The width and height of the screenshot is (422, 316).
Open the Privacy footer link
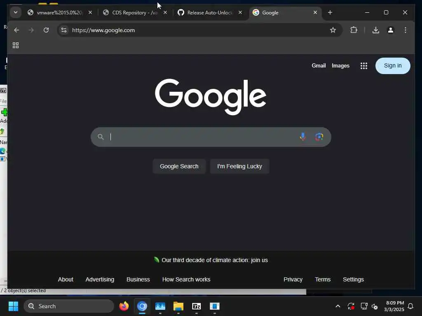(293, 279)
